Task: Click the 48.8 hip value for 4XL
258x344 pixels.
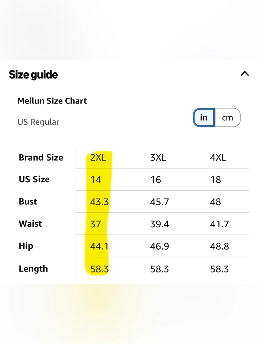Action: click(x=219, y=246)
